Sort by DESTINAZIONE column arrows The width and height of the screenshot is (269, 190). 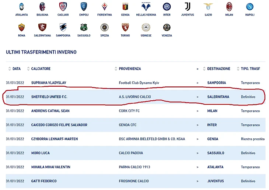pyautogui.click(x=204, y=69)
